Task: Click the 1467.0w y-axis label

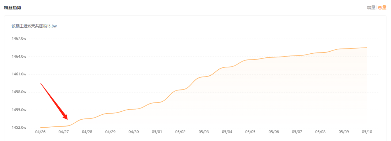Action: 19,39
